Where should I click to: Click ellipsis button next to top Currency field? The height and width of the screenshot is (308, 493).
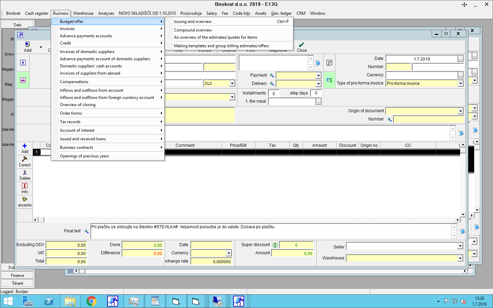coord(460,75)
